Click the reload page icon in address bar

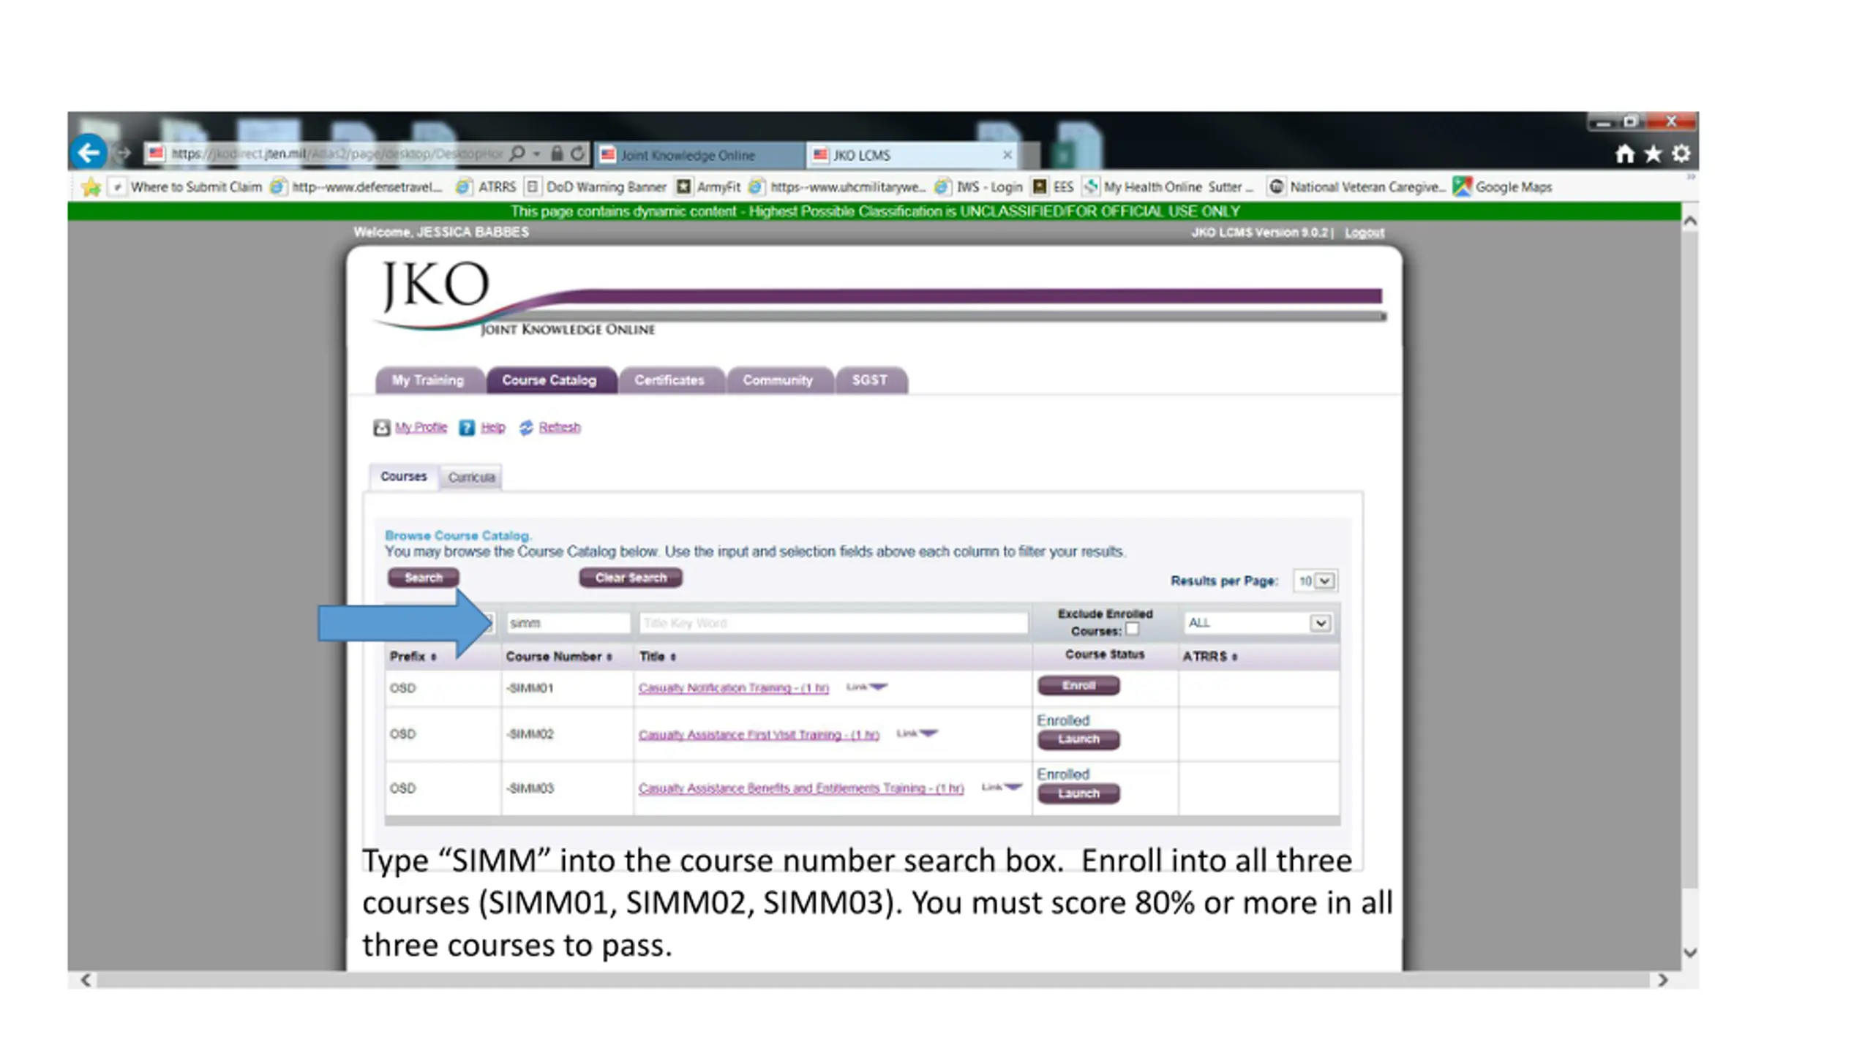(578, 154)
